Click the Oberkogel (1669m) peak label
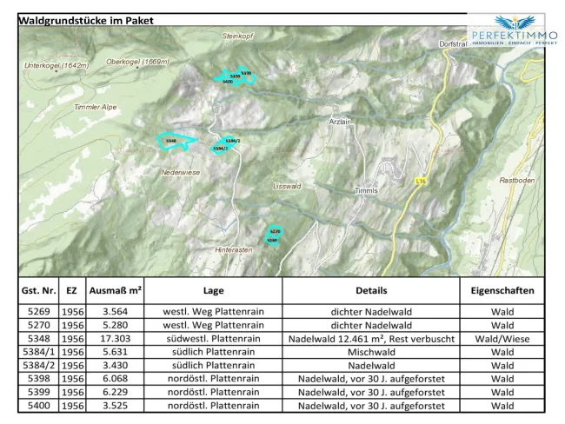Image resolution: width=565 pixels, height=424 pixels. pos(137,62)
